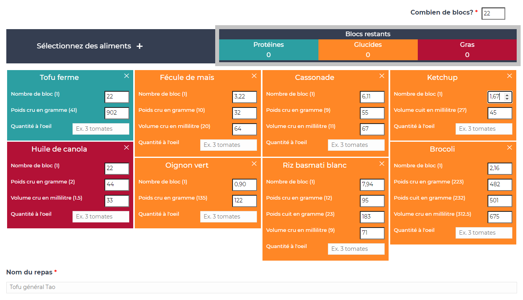This screenshot has height=300, width=523.
Task: Remove the Tofu ferme card
Action: click(127, 76)
